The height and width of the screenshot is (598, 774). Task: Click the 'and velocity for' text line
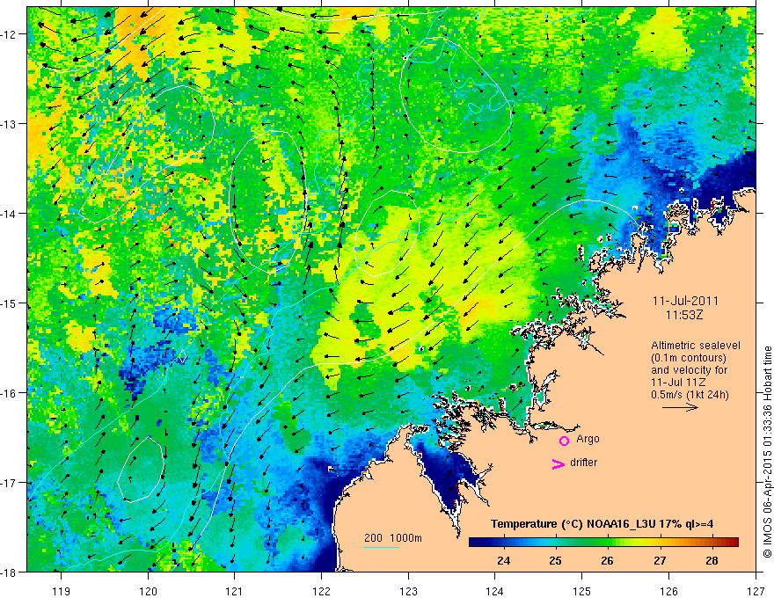(x=689, y=370)
